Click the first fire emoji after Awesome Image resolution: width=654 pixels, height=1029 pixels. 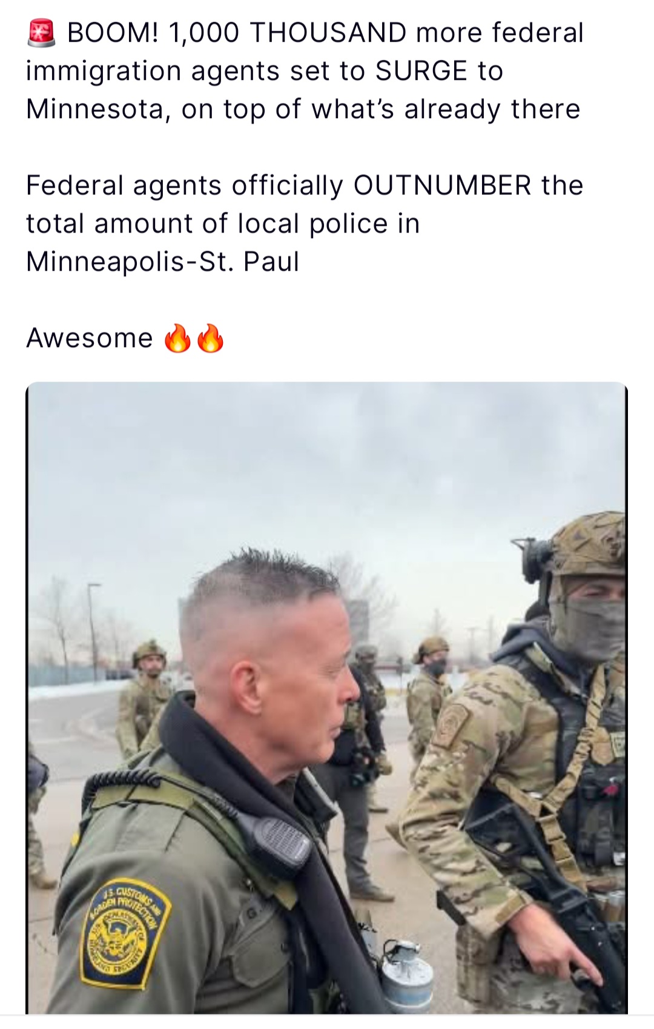178,338
